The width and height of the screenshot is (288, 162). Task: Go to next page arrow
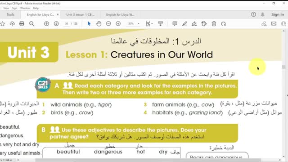(56, 24)
